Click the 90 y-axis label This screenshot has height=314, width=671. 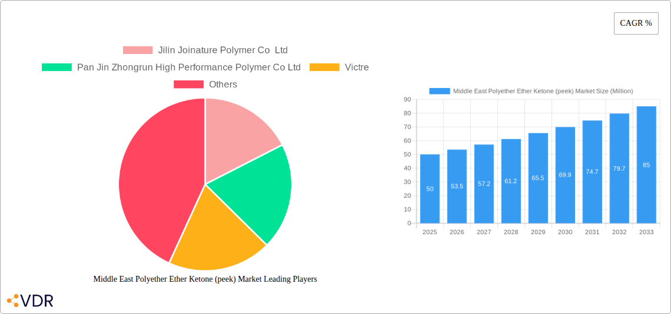[x=407, y=99]
